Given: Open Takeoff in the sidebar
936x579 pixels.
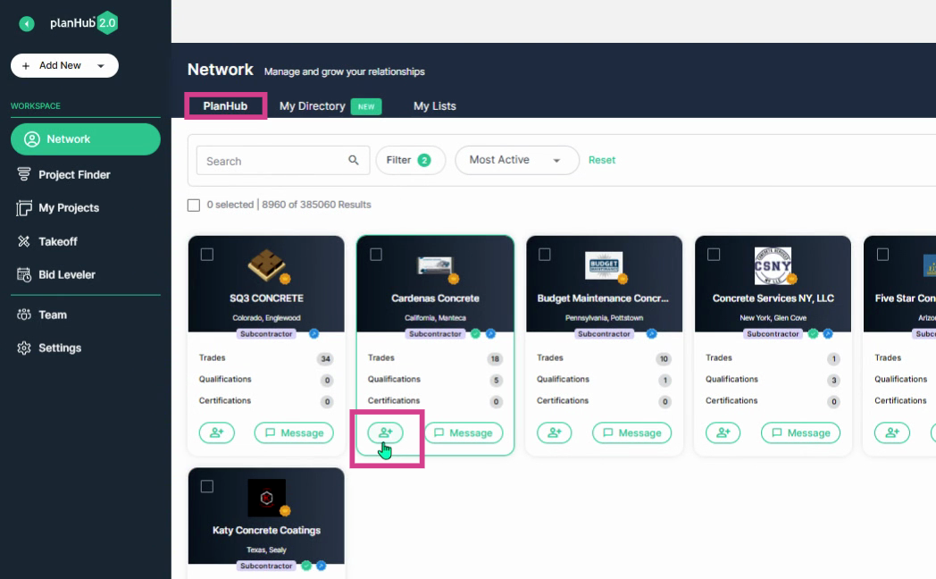Looking at the screenshot, I should [57, 242].
